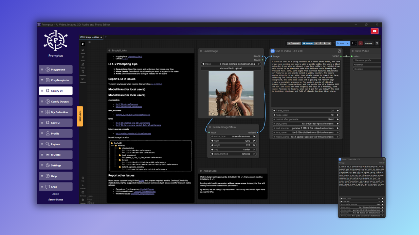Toggle collapse dot on Save Video node

coord(353,51)
